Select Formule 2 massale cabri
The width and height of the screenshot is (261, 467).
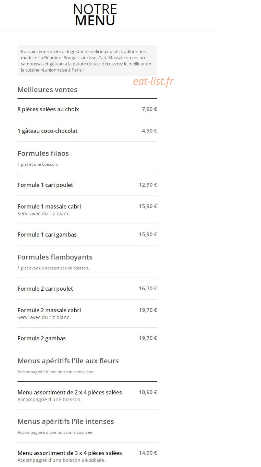[x=87, y=313]
